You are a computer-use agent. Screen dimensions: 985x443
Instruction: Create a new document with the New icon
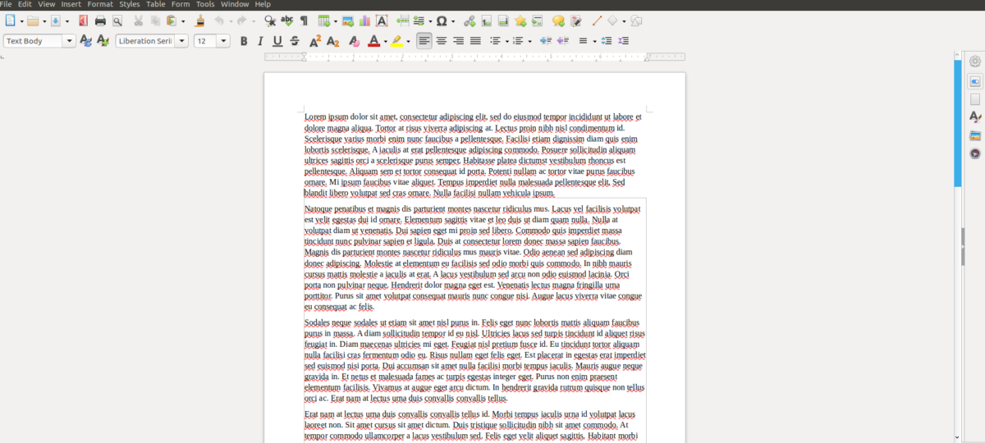pyautogui.click(x=11, y=21)
